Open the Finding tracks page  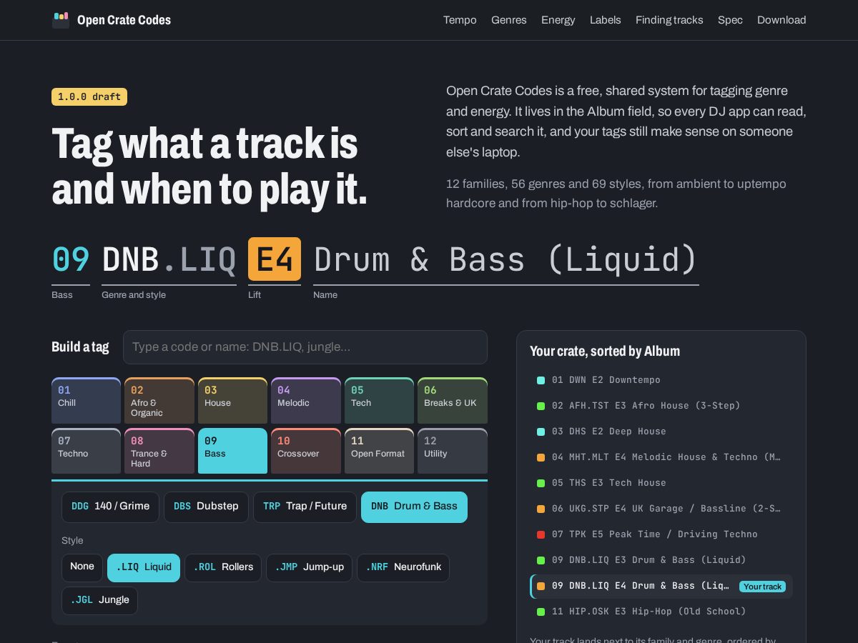point(669,20)
